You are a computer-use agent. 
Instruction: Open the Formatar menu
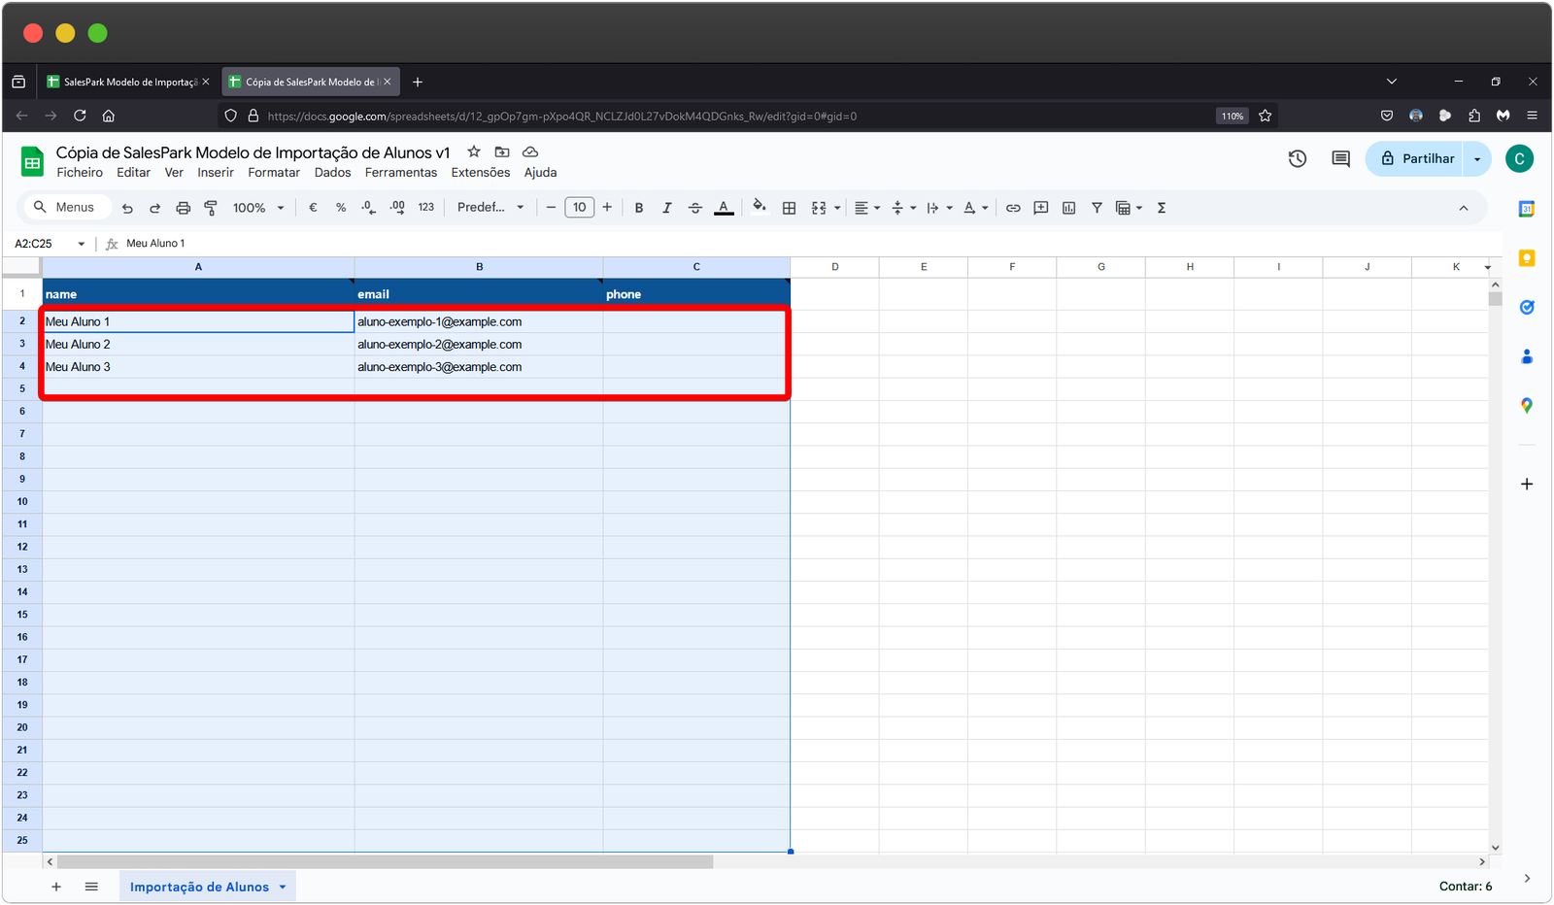(274, 173)
